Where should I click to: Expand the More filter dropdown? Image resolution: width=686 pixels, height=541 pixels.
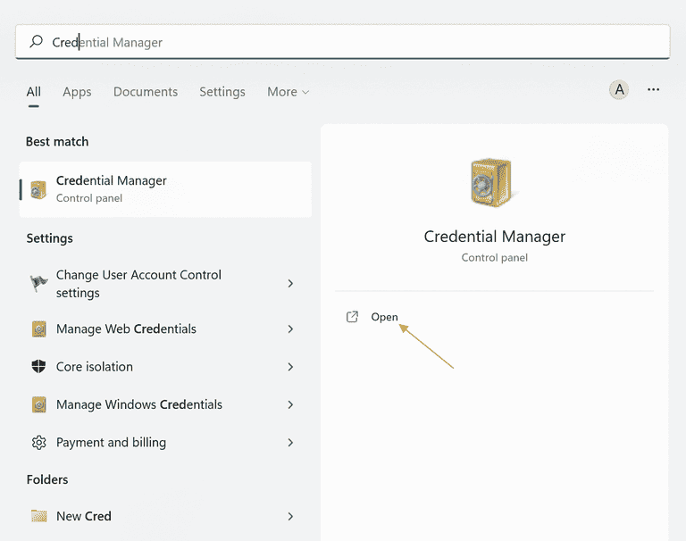coord(289,92)
